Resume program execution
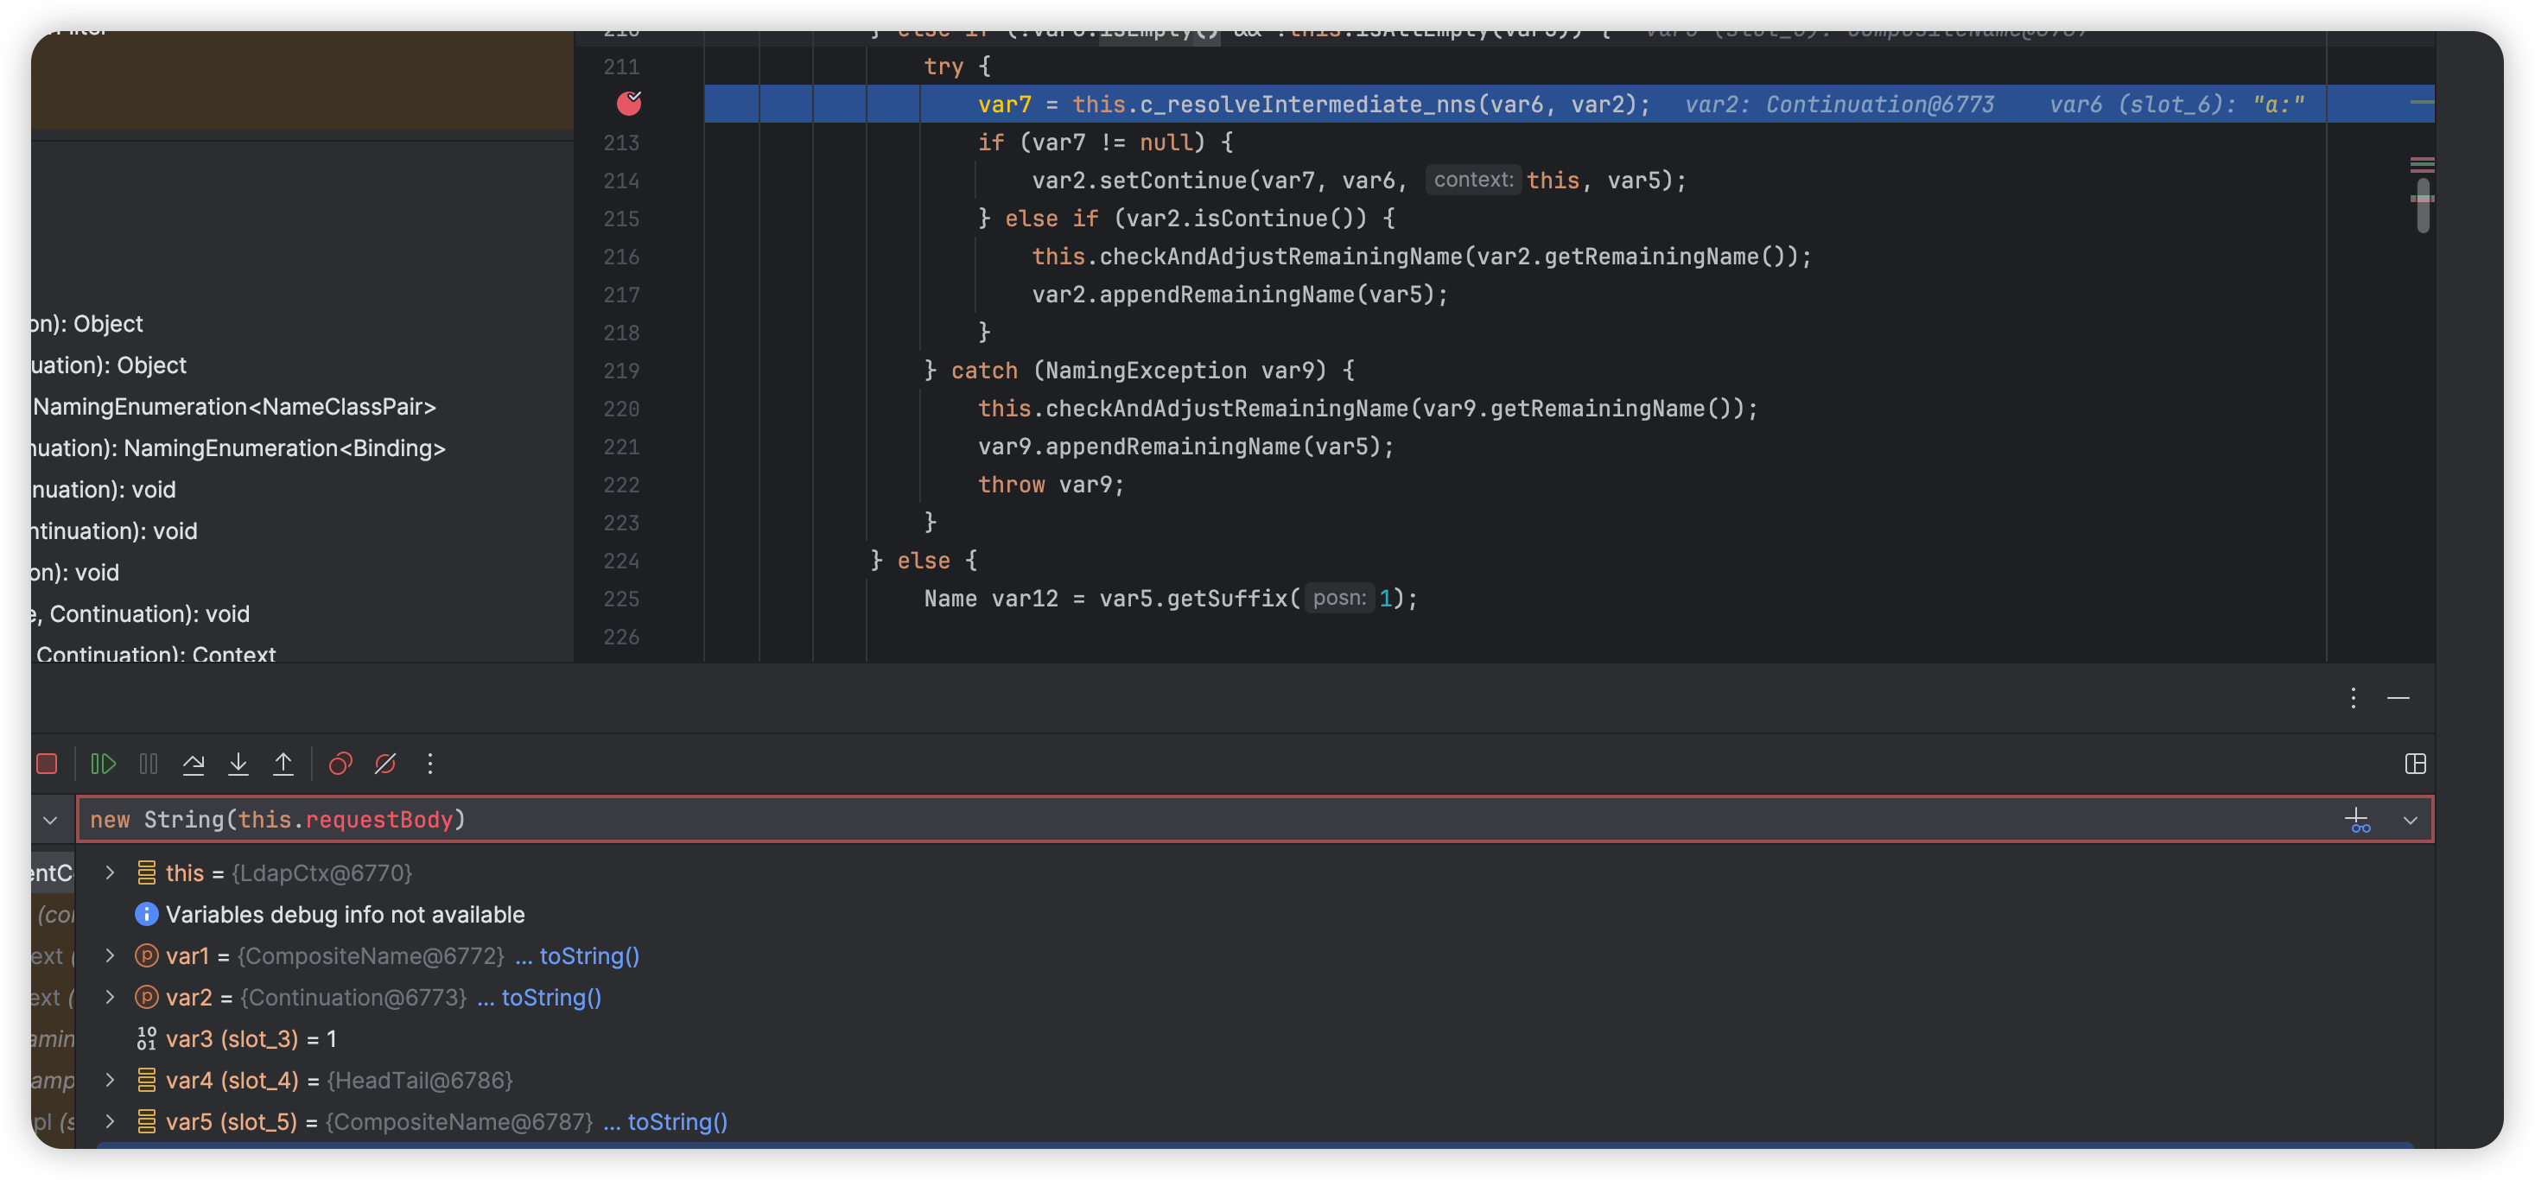The height and width of the screenshot is (1180, 2535). [x=104, y=764]
